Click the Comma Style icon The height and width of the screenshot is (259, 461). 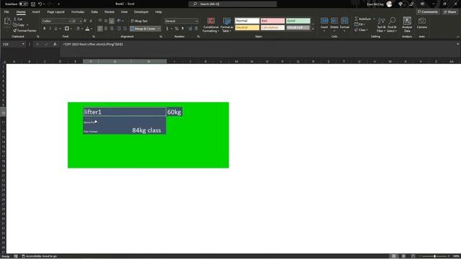182,29
